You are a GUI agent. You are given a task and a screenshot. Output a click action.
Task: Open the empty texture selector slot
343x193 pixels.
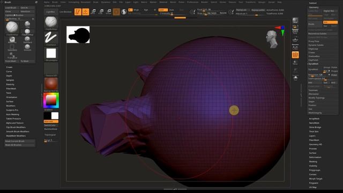51,69
